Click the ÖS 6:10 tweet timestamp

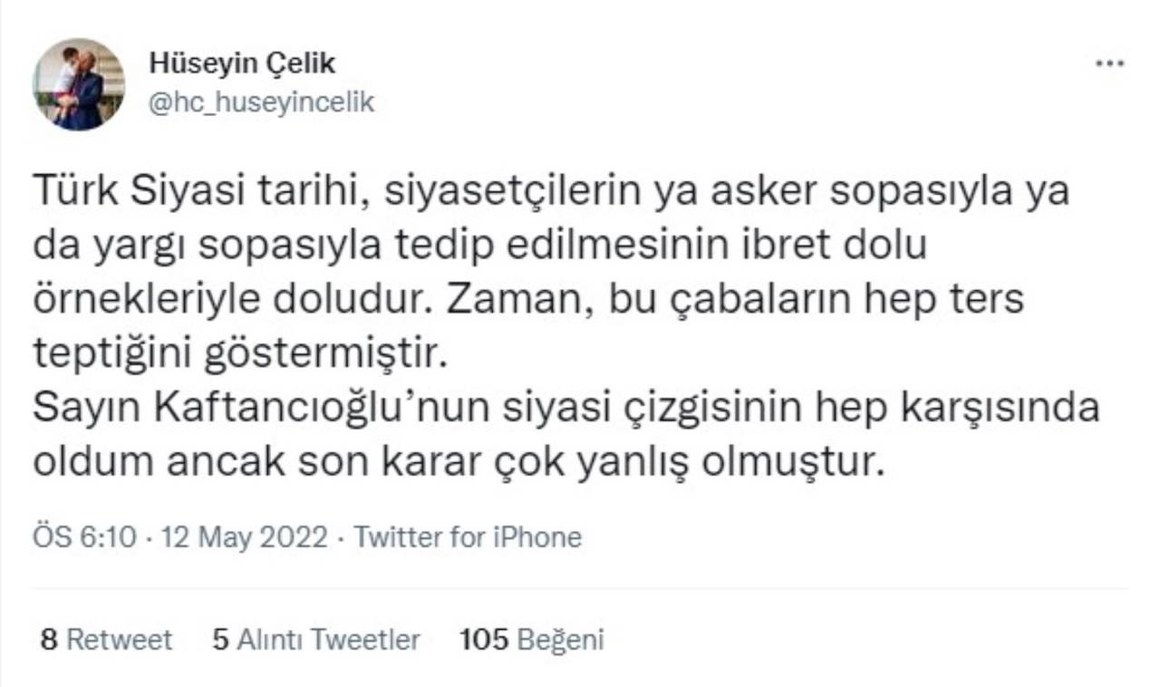tap(85, 537)
